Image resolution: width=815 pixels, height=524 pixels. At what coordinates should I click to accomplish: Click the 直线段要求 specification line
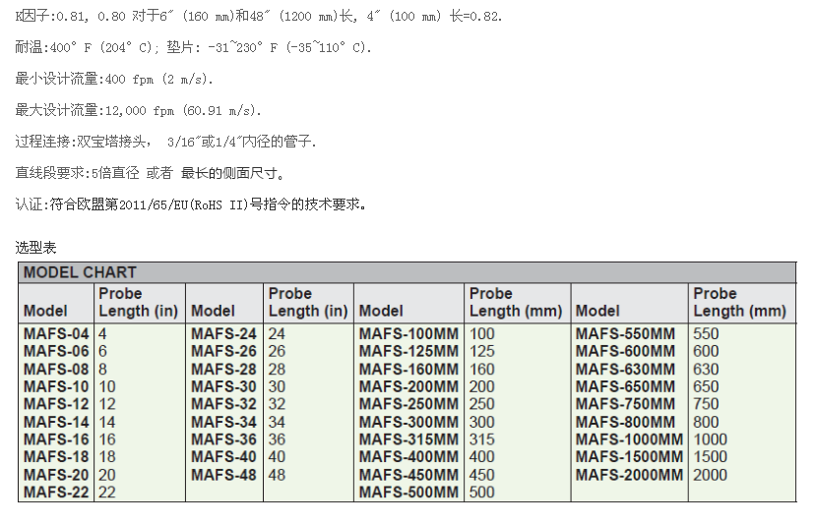[151, 173]
